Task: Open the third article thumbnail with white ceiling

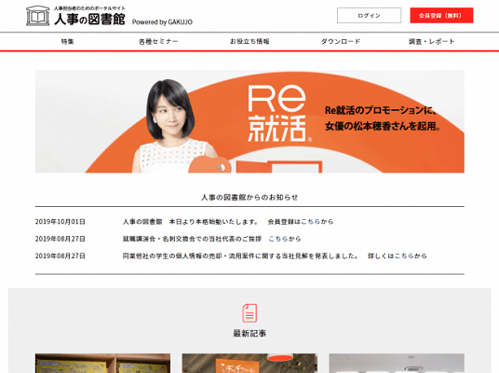Action: click(397, 363)
